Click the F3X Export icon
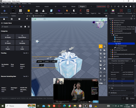Image resolution: width=136 pixels, height=108 pixels. (104, 76)
